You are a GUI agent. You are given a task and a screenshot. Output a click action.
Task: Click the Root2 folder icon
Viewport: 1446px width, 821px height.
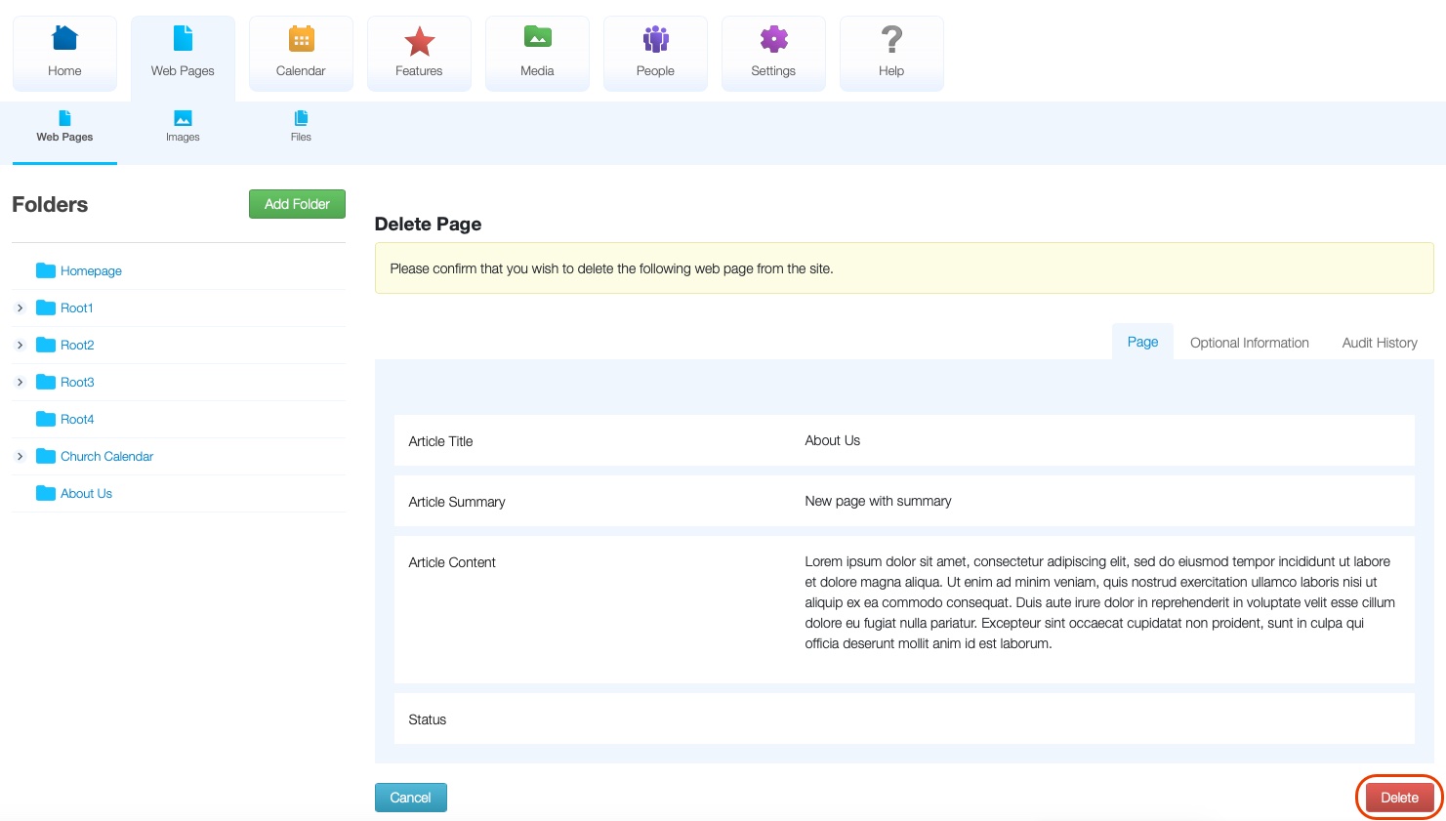point(45,345)
